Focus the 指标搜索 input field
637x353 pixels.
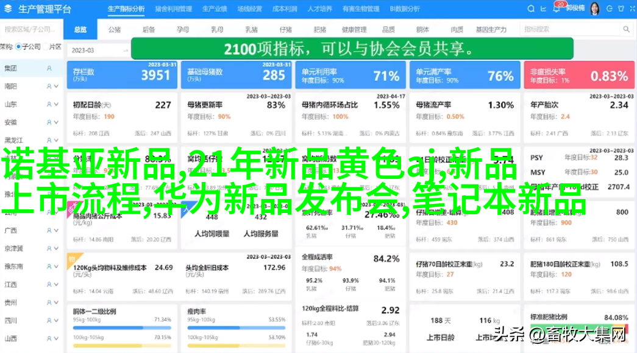571,29
